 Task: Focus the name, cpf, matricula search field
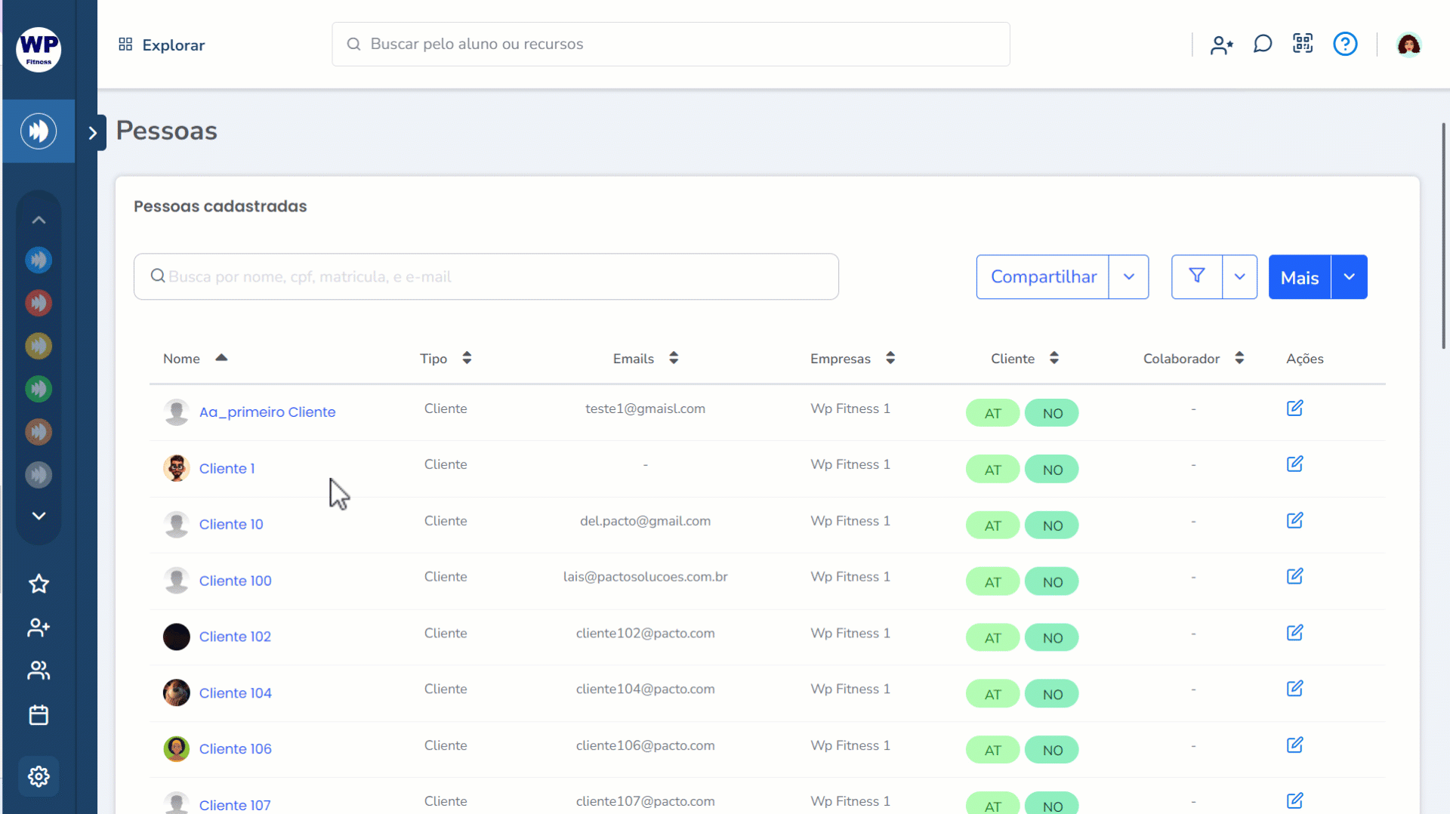point(486,276)
